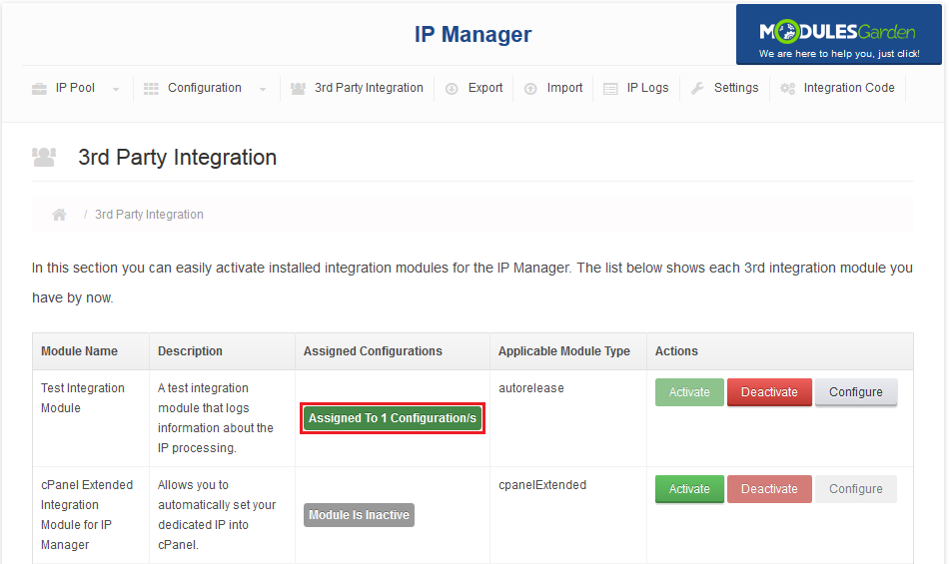Click the people icon beside the page heading
The width and height of the screenshot is (949, 564).
[44, 157]
